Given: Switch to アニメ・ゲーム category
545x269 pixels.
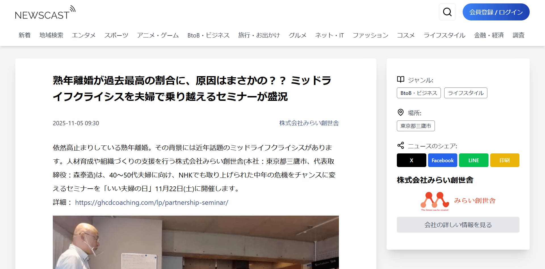Looking at the screenshot, I should (158, 35).
